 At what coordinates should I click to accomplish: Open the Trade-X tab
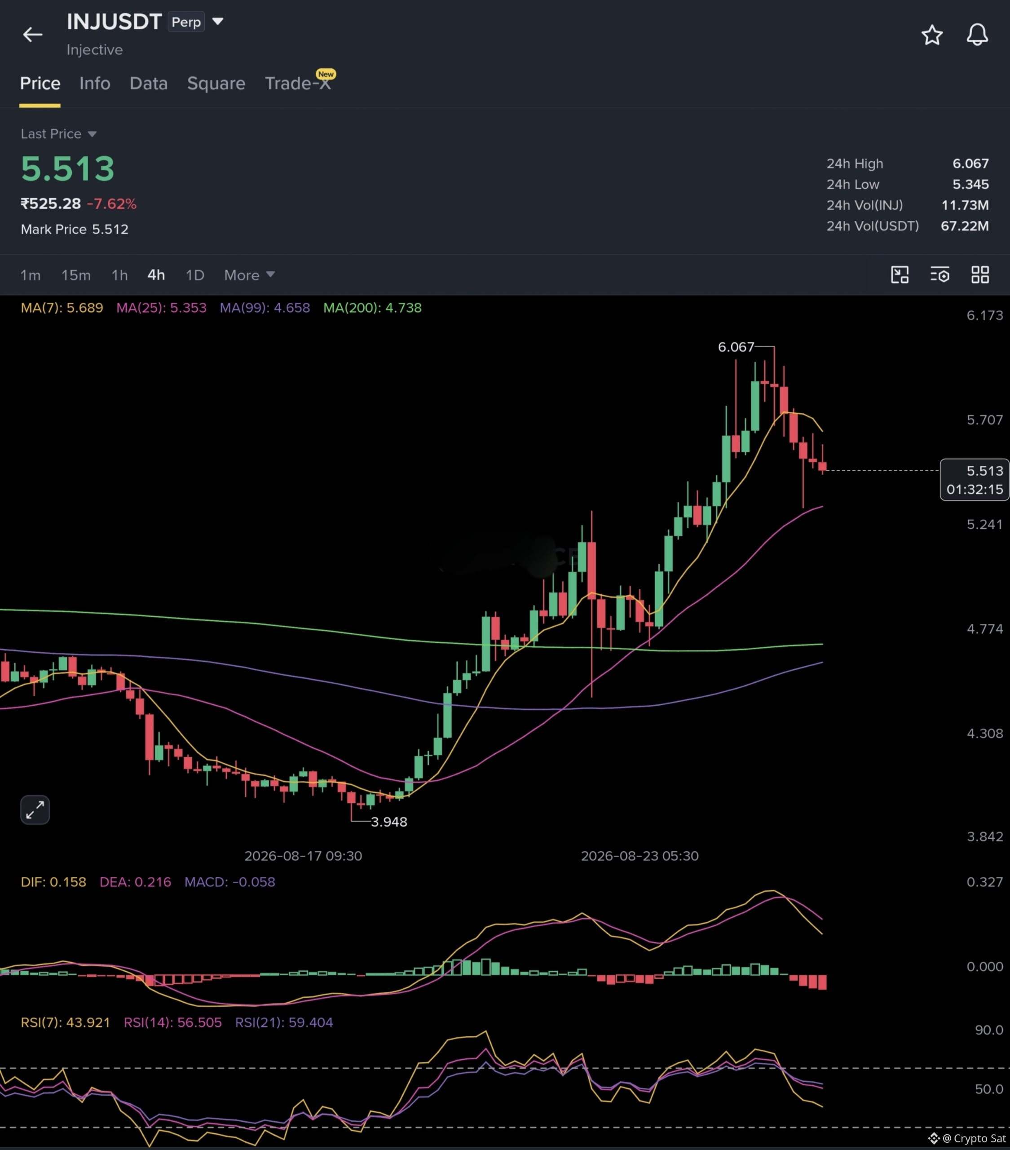pos(298,83)
